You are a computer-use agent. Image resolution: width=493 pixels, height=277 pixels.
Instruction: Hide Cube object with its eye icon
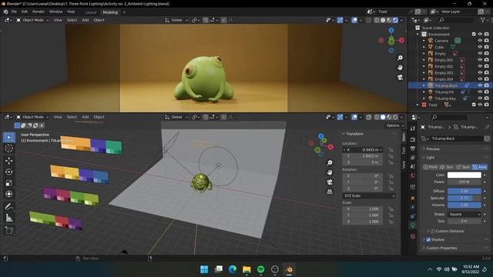click(480, 47)
